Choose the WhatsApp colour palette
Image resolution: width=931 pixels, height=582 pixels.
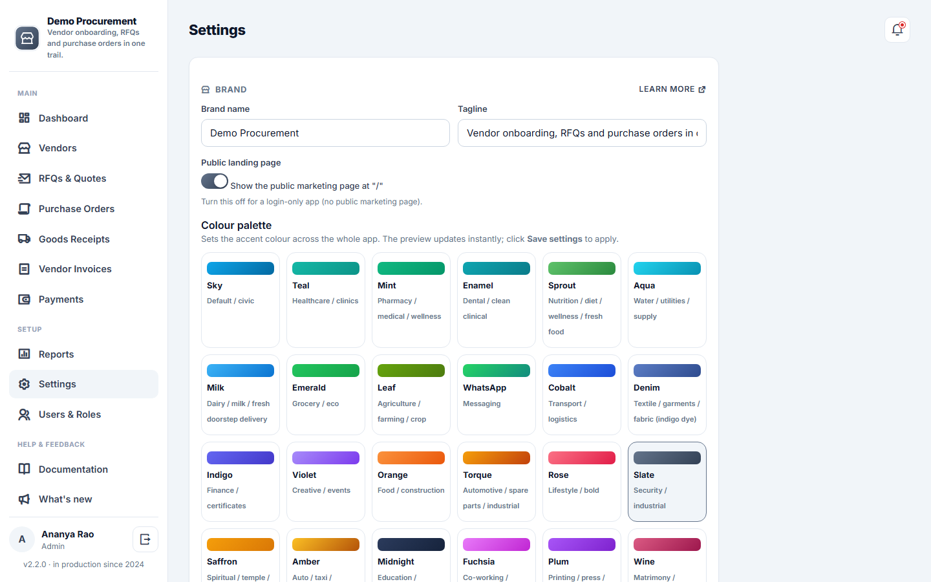point(497,395)
